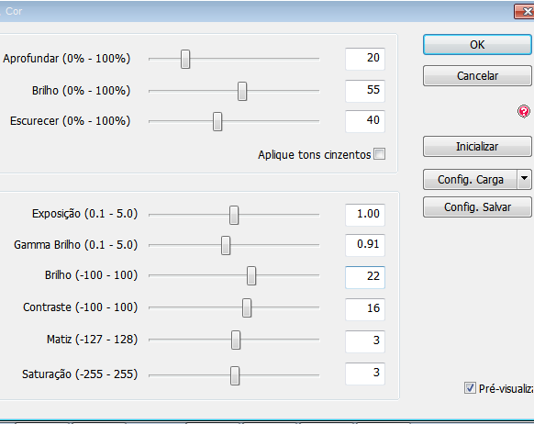Click the red help question mark icon
Image resolution: width=534 pixels, height=424 pixels.
523,111
